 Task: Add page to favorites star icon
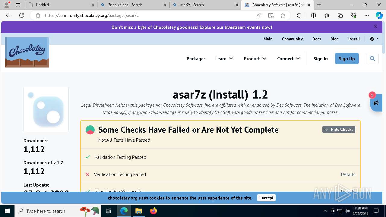pyautogui.click(x=283, y=15)
